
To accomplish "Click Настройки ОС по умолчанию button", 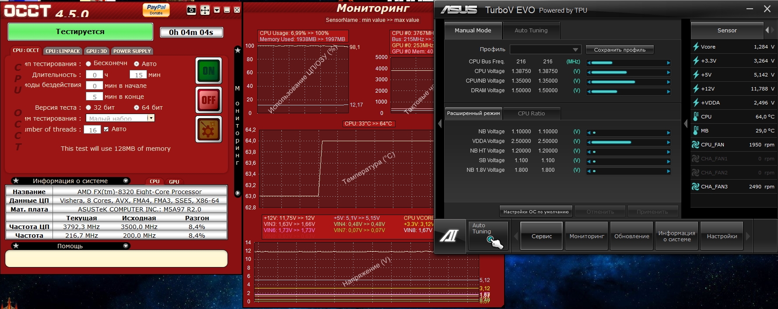I will (x=536, y=212).
